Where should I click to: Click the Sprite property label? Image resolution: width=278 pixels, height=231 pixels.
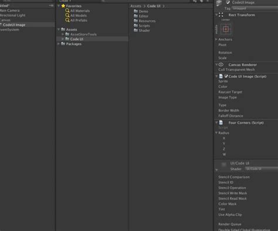tap(223, 81)
